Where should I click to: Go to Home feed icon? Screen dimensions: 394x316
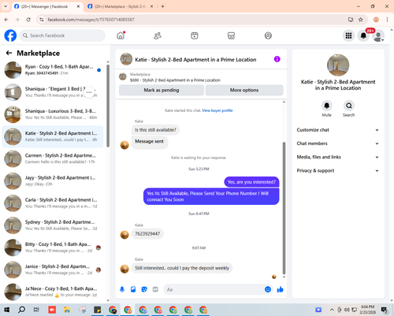click(121, 35)
